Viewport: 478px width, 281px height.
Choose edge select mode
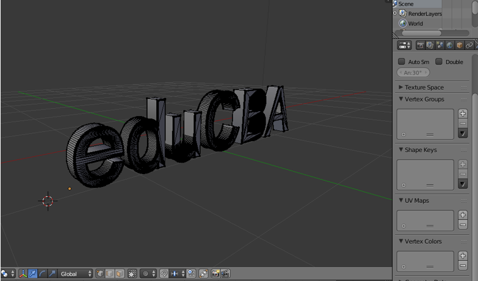point(110,274)
